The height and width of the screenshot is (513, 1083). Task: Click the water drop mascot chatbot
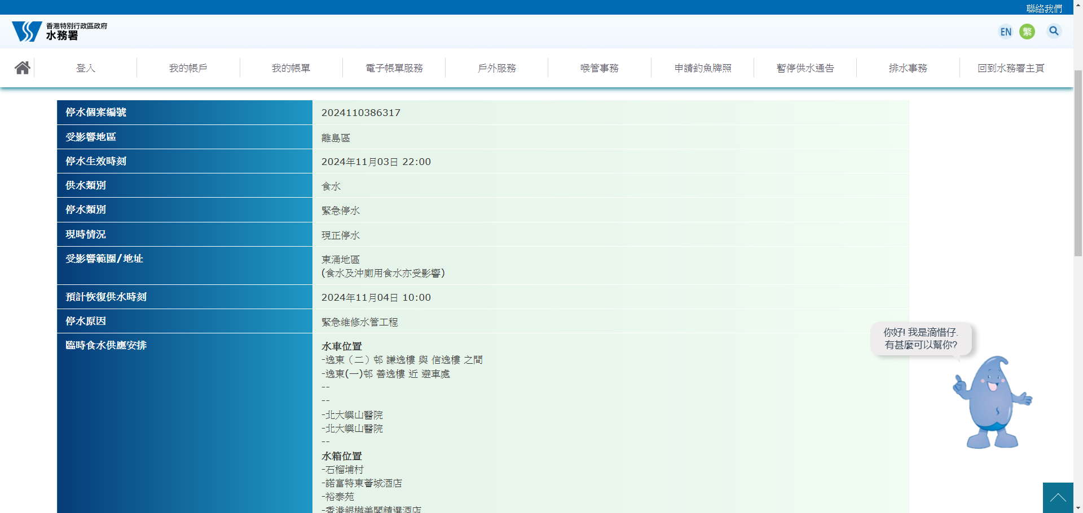pos(992,403)
